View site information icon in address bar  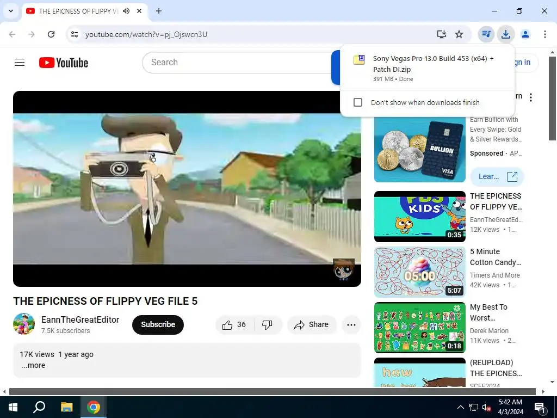point(74,34)
